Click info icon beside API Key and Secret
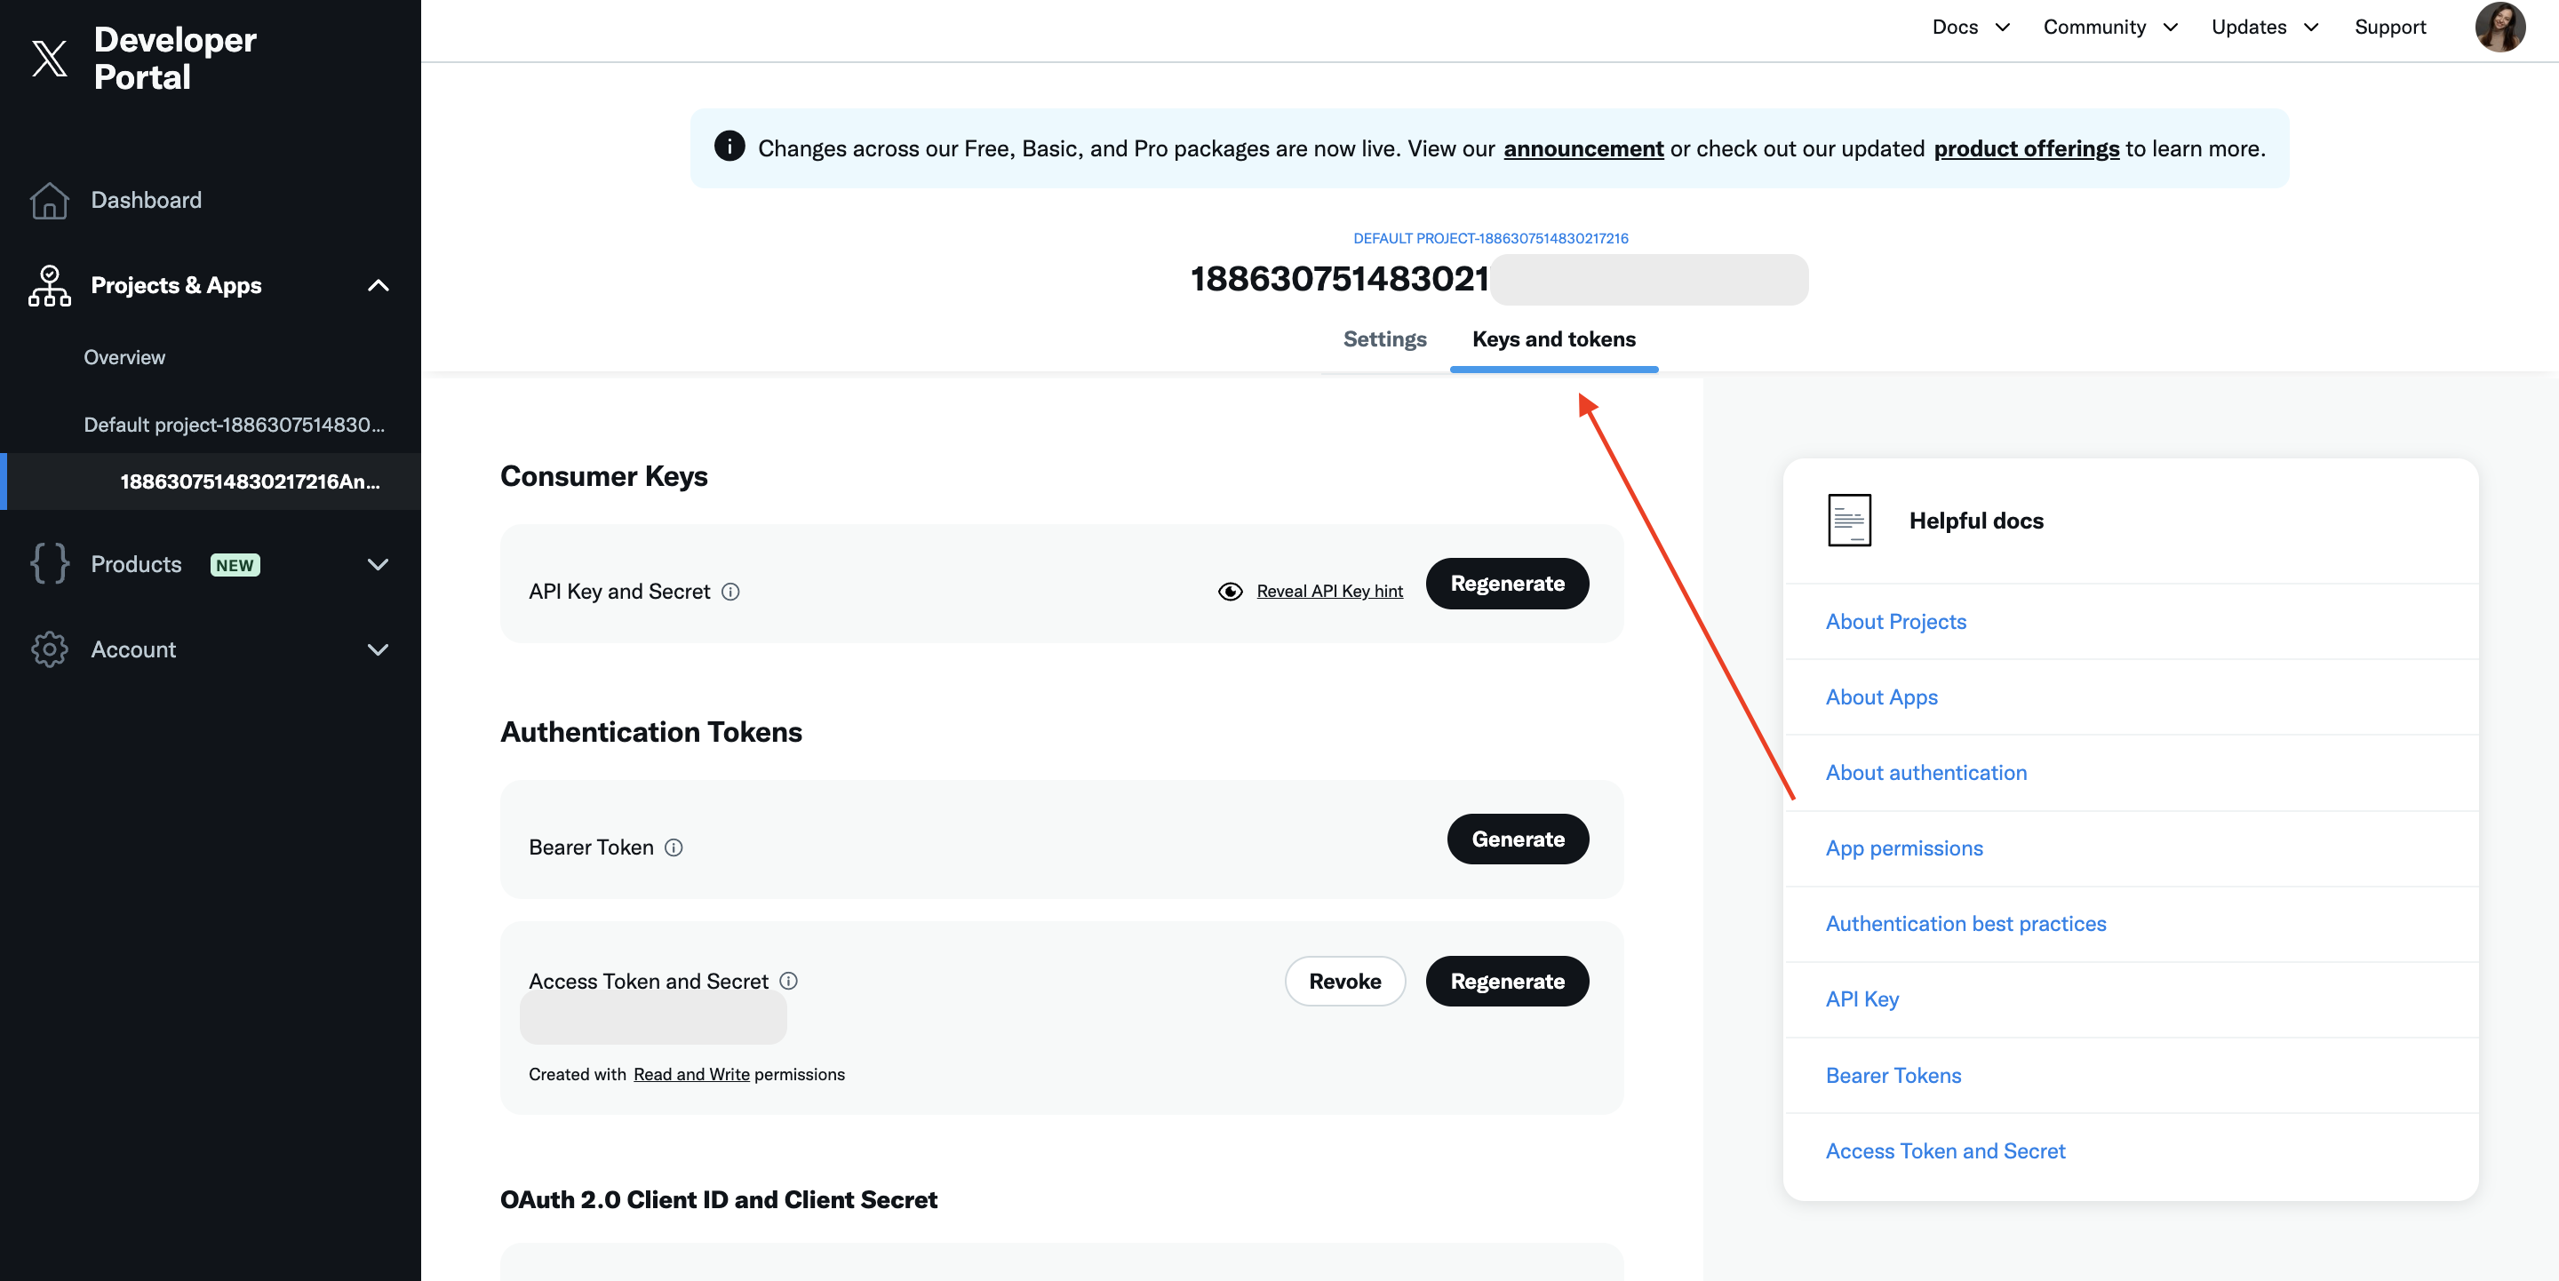The image size is (2559, 1281). click(x=730, y=592)
